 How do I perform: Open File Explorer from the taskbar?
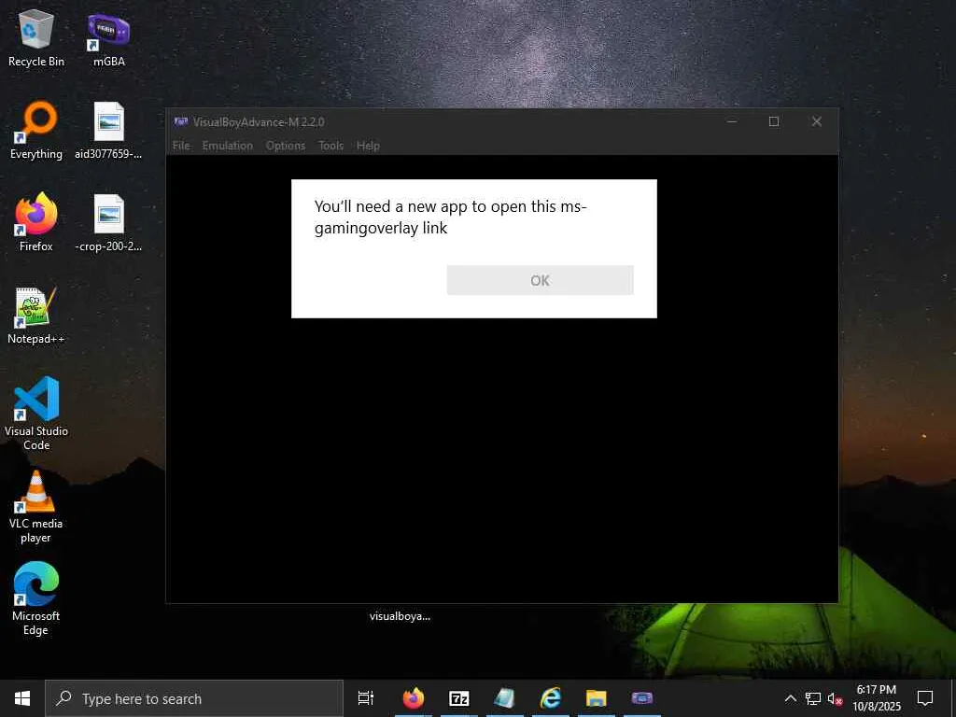(597, 698)
